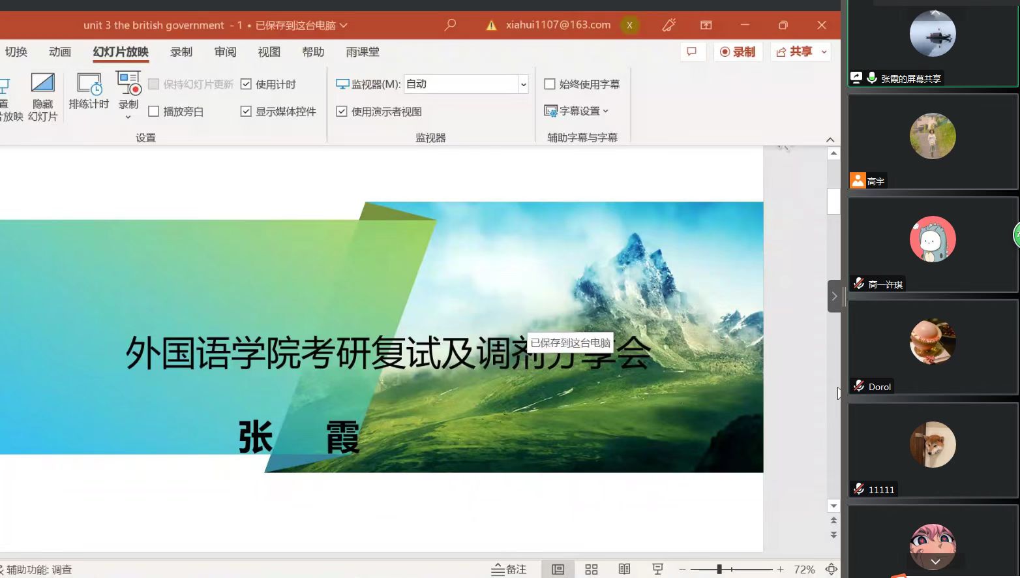This screenshot has height=578, width=1020.
Task: Enable Play Narrations (播放旁白) checkbox
Action: click(154, 112)
